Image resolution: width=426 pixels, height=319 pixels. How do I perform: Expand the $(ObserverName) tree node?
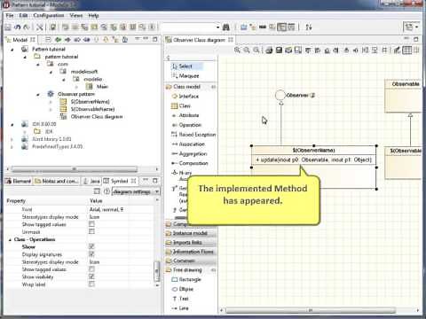click(x=51, y=102)
